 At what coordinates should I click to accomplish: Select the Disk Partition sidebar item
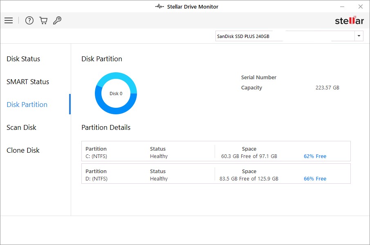tap(27, 105)
